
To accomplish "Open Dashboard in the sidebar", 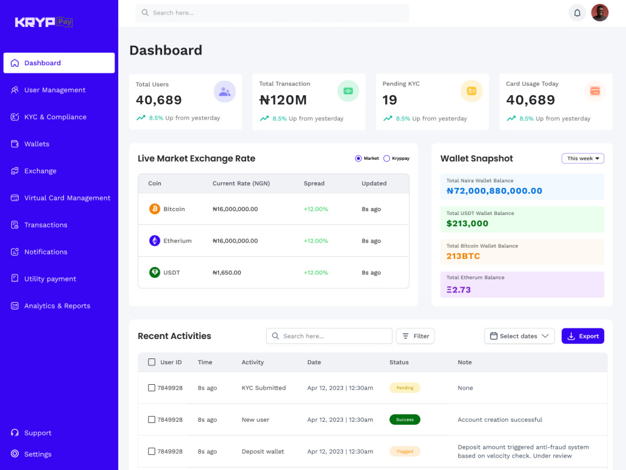I will pos(59,63).
